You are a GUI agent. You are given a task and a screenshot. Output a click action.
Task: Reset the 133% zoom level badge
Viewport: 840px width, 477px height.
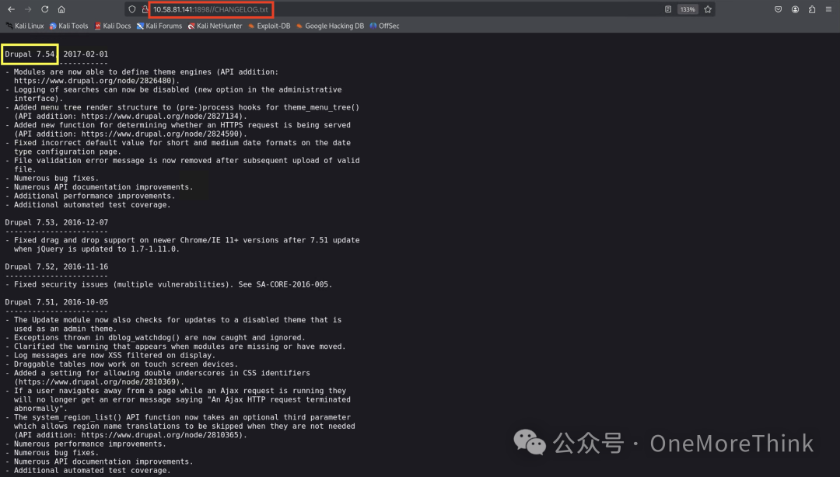tap(688, 9)
